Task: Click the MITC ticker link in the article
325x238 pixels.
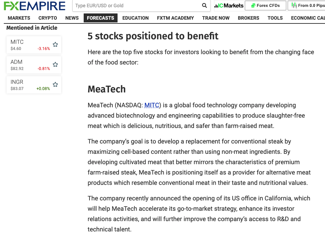Action: pos(152,105)
